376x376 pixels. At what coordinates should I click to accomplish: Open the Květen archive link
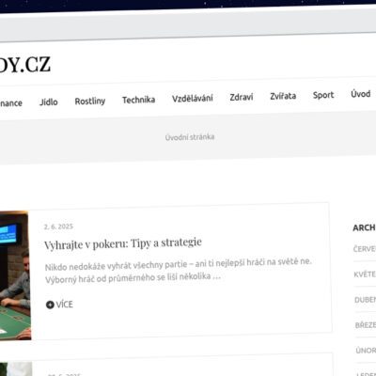click(365, 274)
